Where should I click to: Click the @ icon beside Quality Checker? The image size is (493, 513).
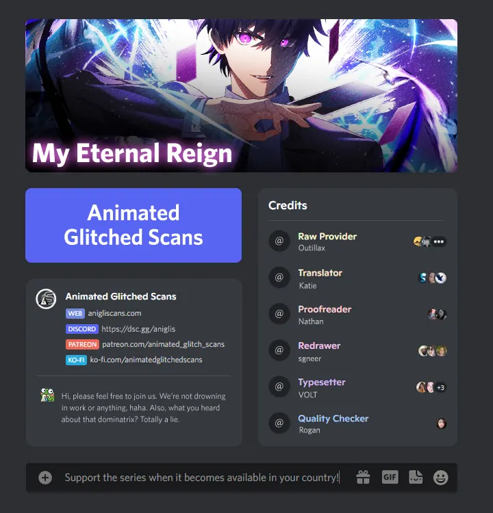(x=279, y=423)
